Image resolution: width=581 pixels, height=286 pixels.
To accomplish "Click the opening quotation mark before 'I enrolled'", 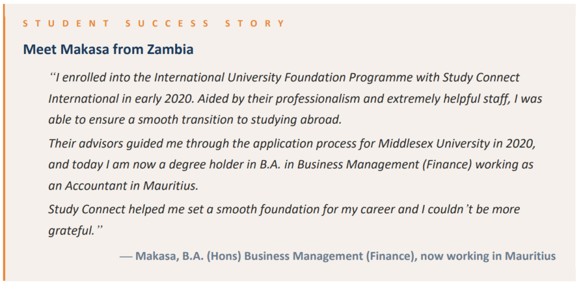I will (x=52, y=74).
